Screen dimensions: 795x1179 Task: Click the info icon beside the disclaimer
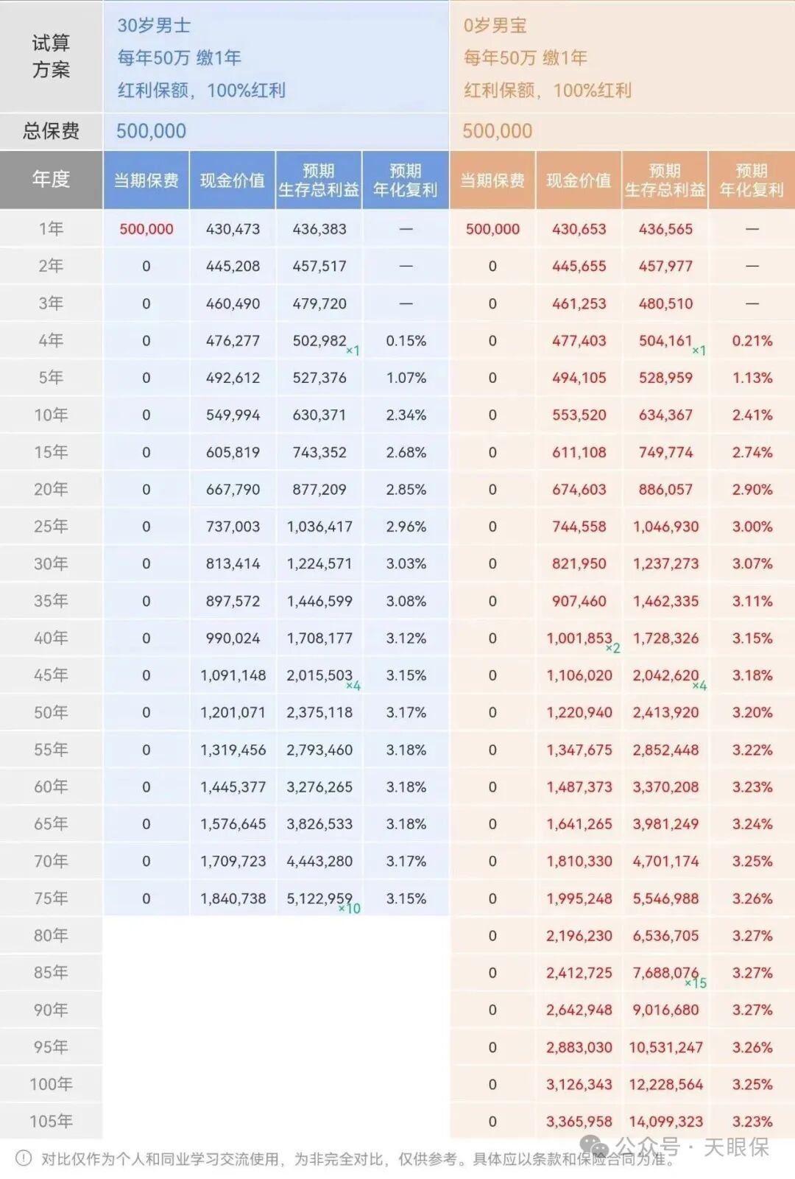click(23, 1158)
